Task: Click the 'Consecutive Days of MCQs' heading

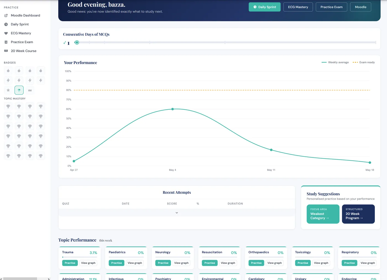Action: pyautogui.click(x=86, y=34)
